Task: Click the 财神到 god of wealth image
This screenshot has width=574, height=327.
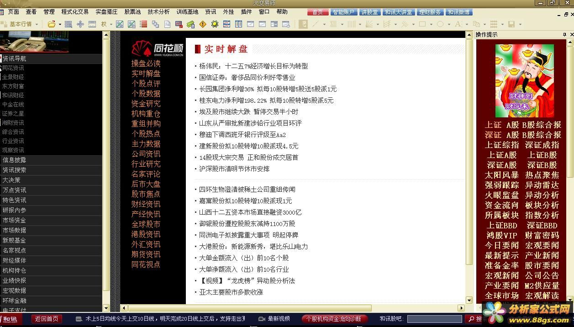Action: (x=525, y=81)
